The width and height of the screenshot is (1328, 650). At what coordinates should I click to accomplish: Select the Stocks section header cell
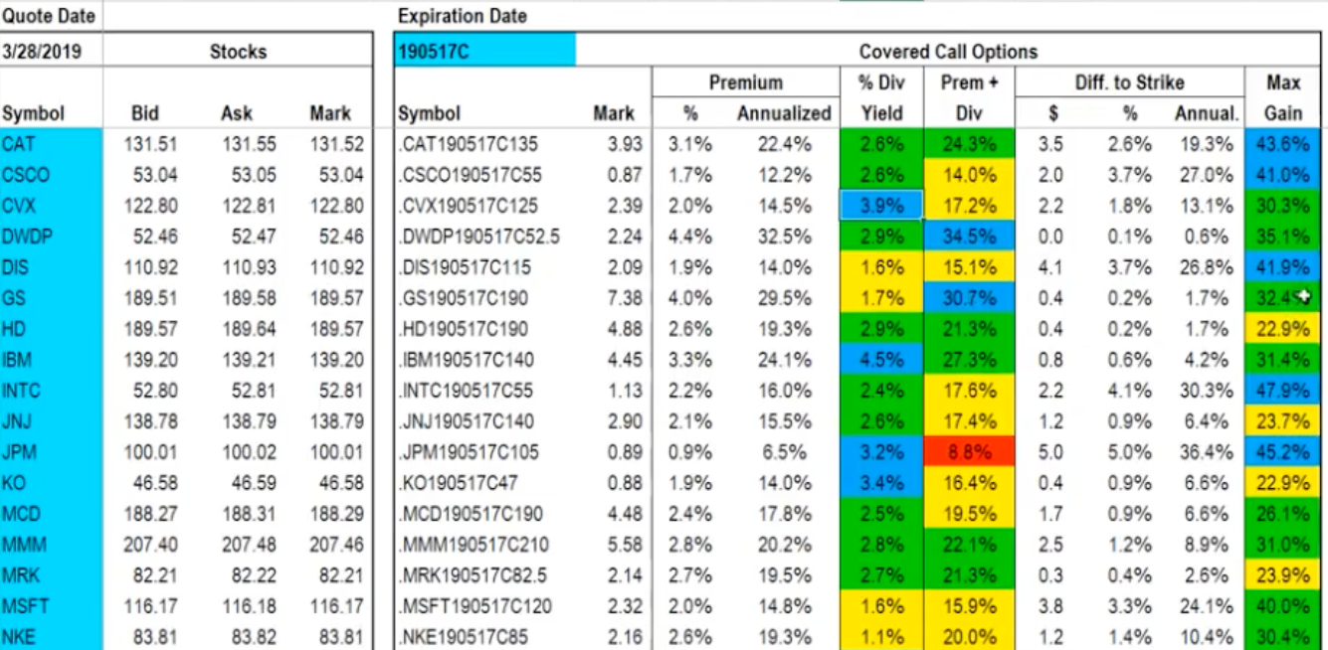(237, 51)
